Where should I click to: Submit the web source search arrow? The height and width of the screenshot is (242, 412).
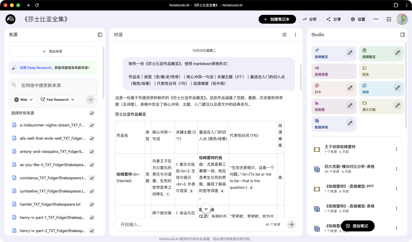point(90,100)
